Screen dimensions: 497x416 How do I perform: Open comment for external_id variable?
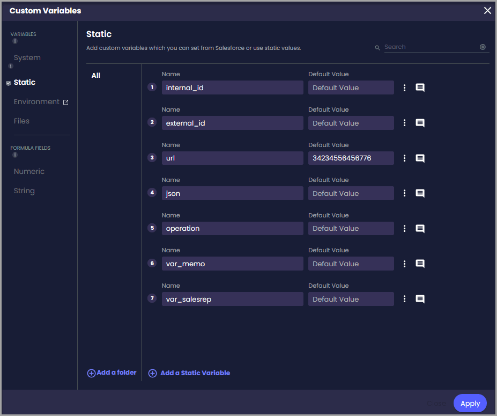(420, 123)
